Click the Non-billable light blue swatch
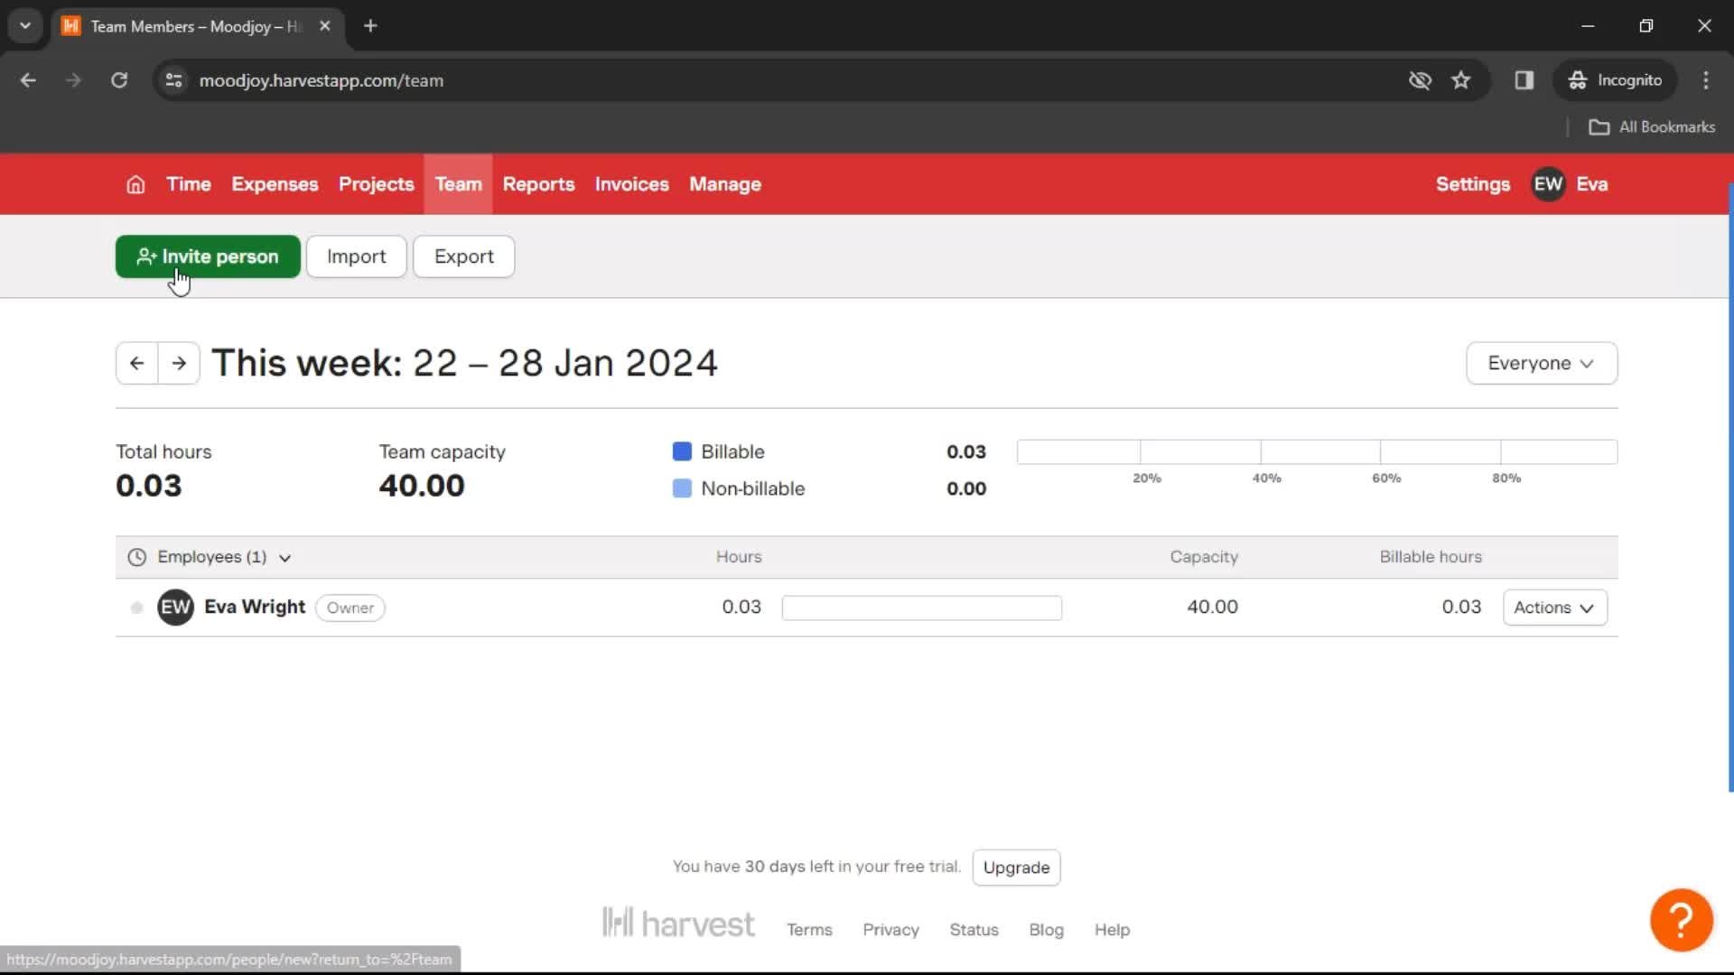Screen dimensions: 1734x975 pyautogui.click(x=682, y=488)
